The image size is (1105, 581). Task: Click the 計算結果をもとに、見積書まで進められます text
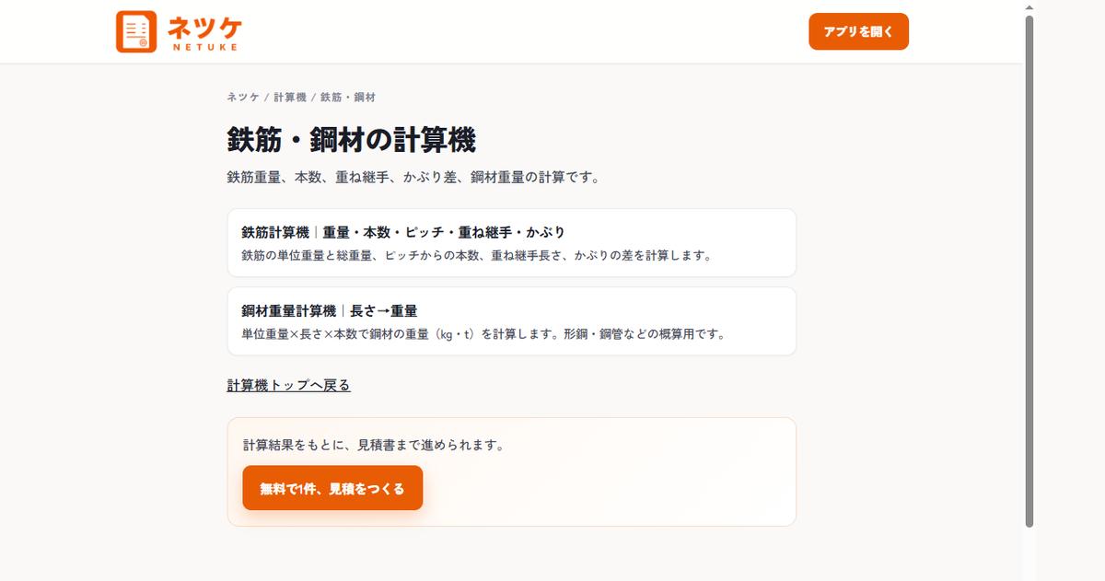point(374,445)
